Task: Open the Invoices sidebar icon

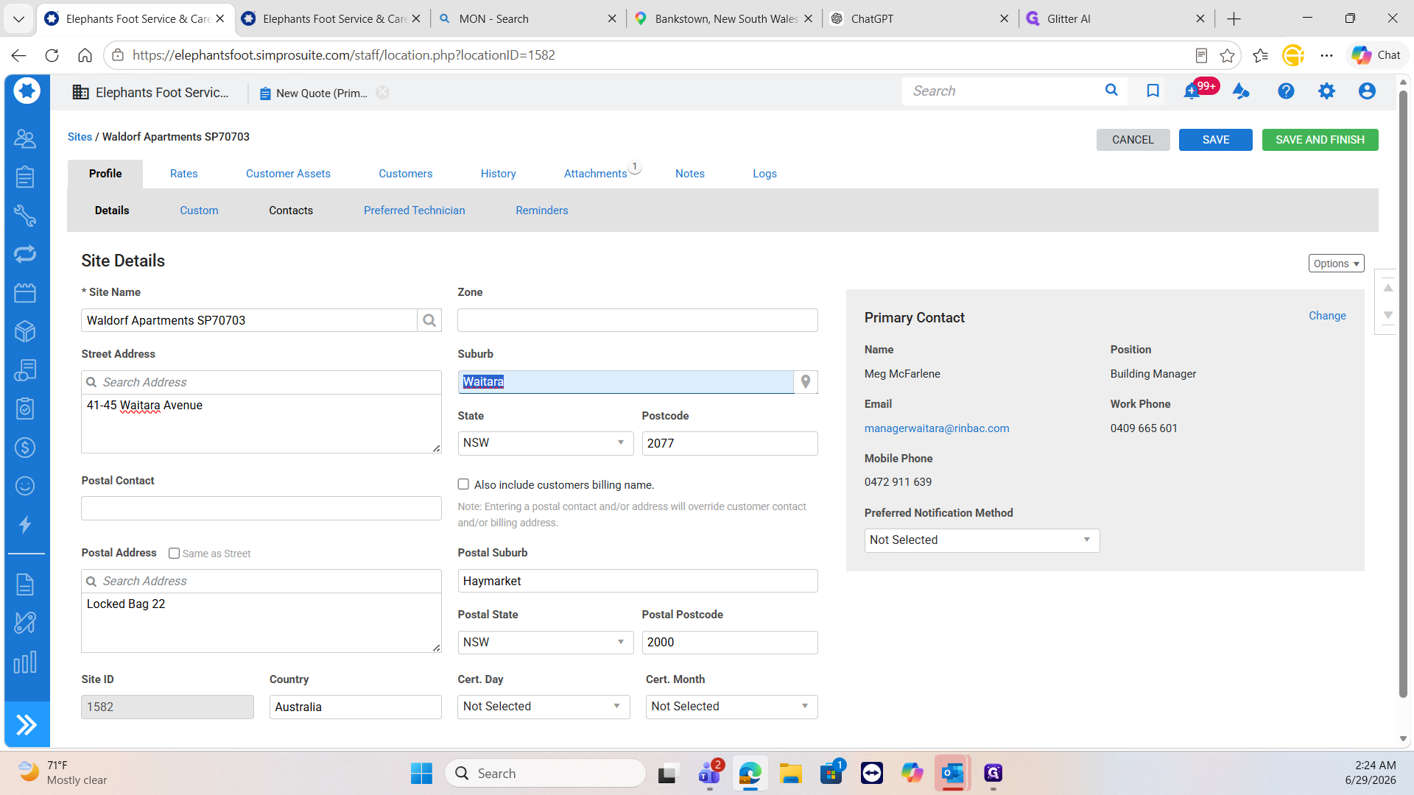Action: pos(25,370)
